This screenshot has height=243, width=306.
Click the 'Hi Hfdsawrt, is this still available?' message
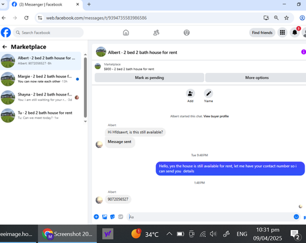tap(135, 132)
